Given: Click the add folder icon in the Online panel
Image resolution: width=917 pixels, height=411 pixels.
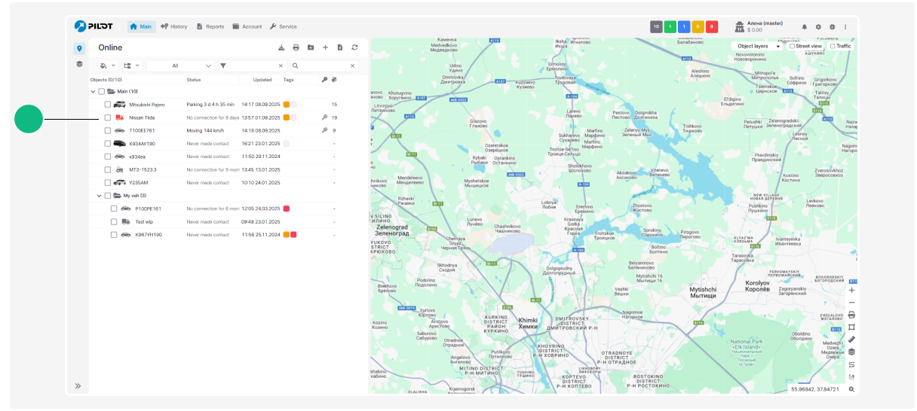Looking at the screenshot, I should (311, 47).
